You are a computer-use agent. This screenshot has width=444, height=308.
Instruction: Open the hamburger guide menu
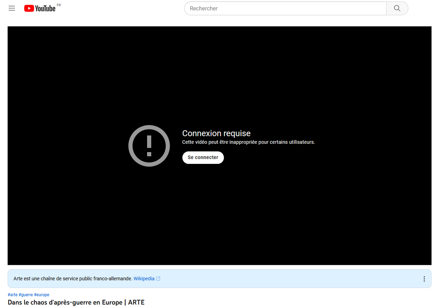click(12, 8)
